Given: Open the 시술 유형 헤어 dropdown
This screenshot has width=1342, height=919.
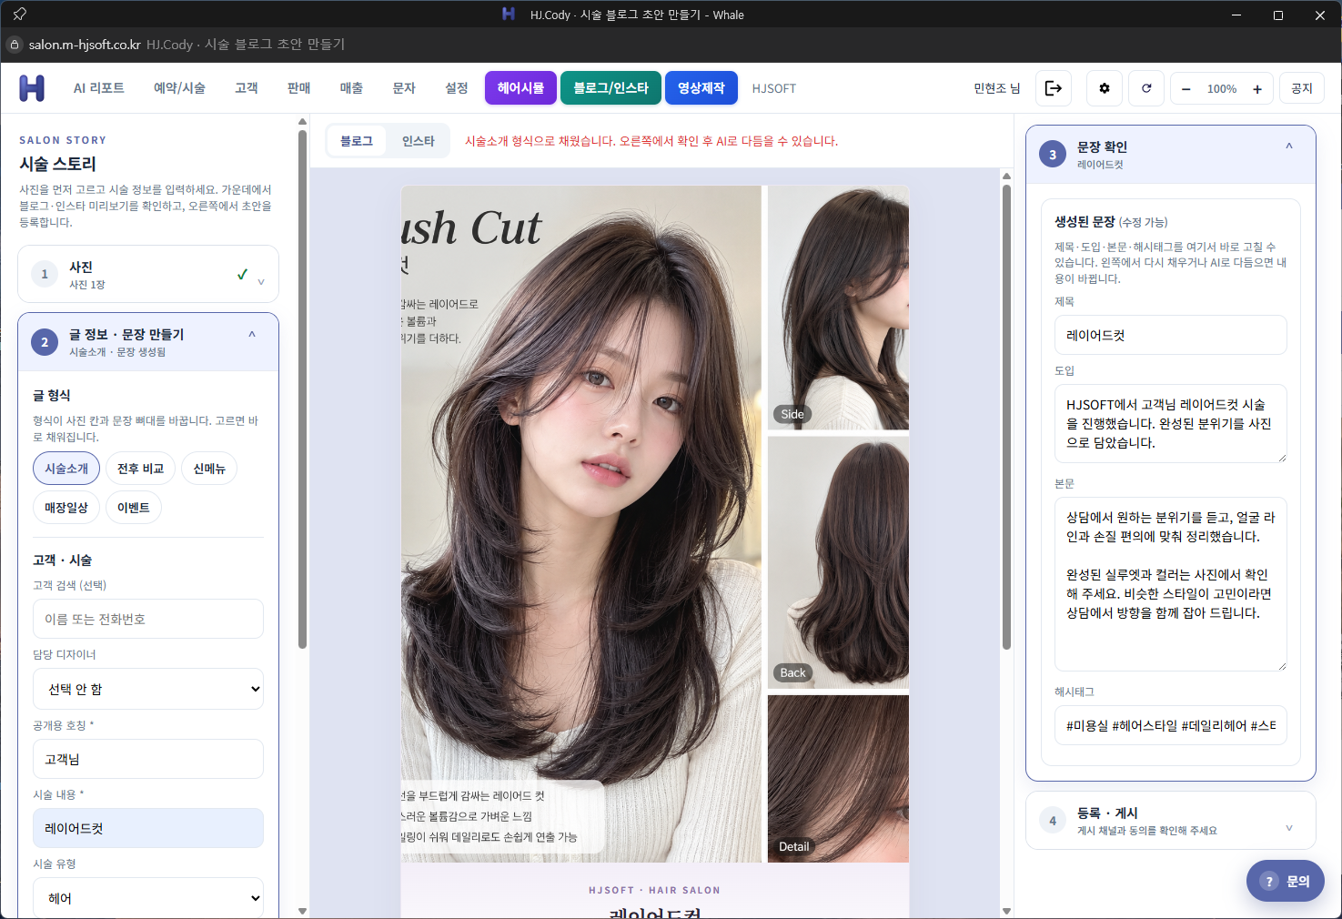Looking at the screenshot, I should point(148,898).
